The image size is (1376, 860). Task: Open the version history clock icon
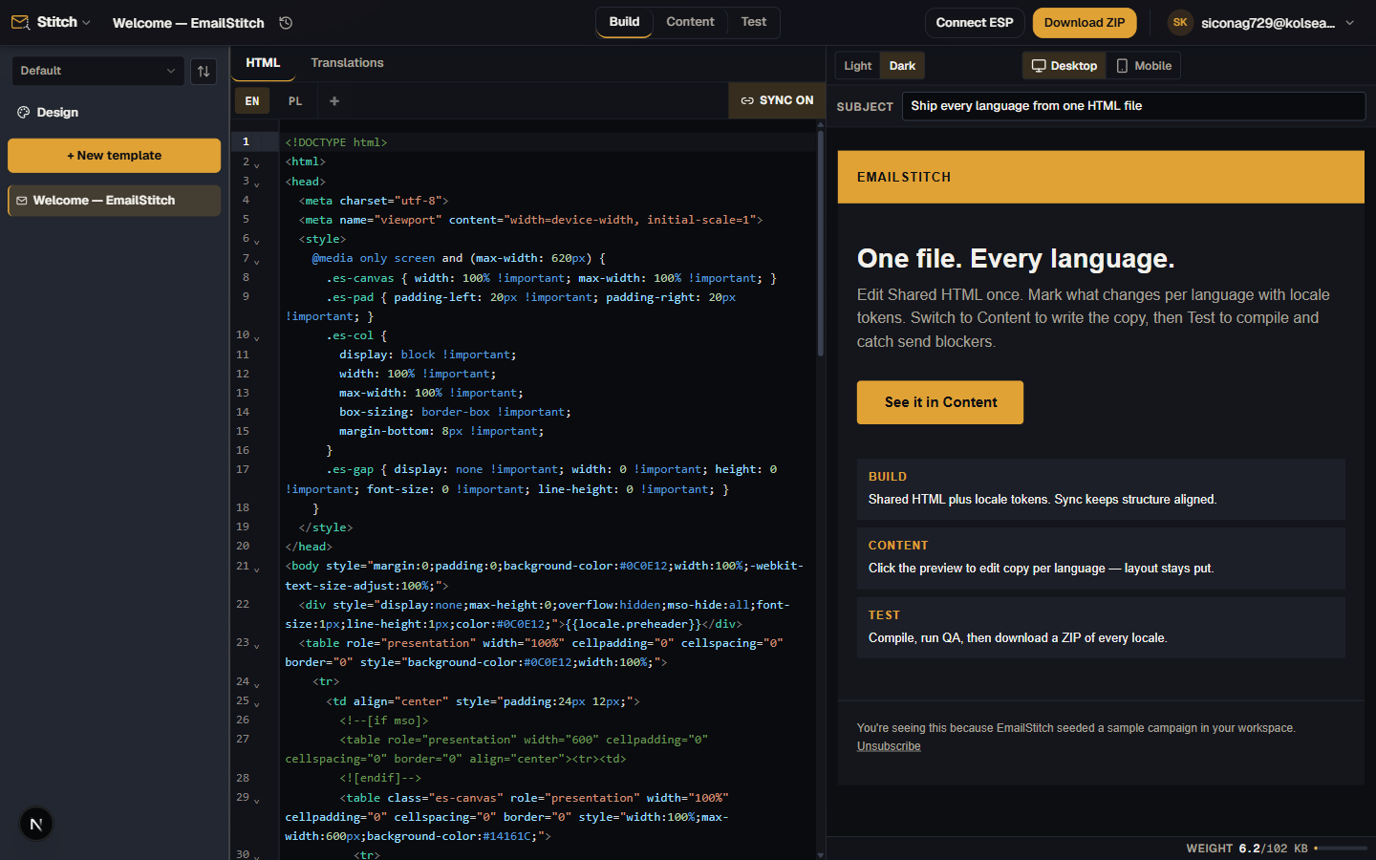click(x=286, y=23)
